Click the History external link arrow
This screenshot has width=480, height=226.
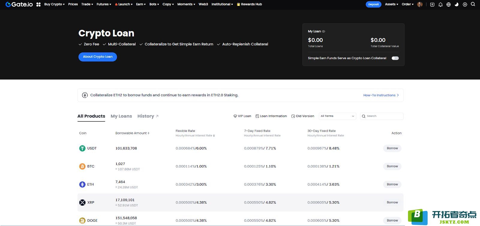coord(157,116)
